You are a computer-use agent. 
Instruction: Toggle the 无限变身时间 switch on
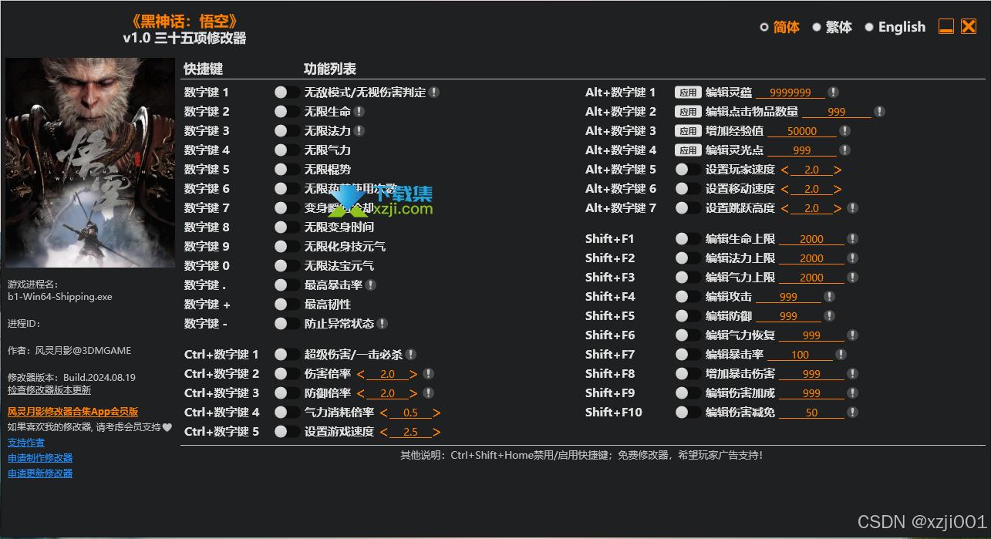[281, 227]
